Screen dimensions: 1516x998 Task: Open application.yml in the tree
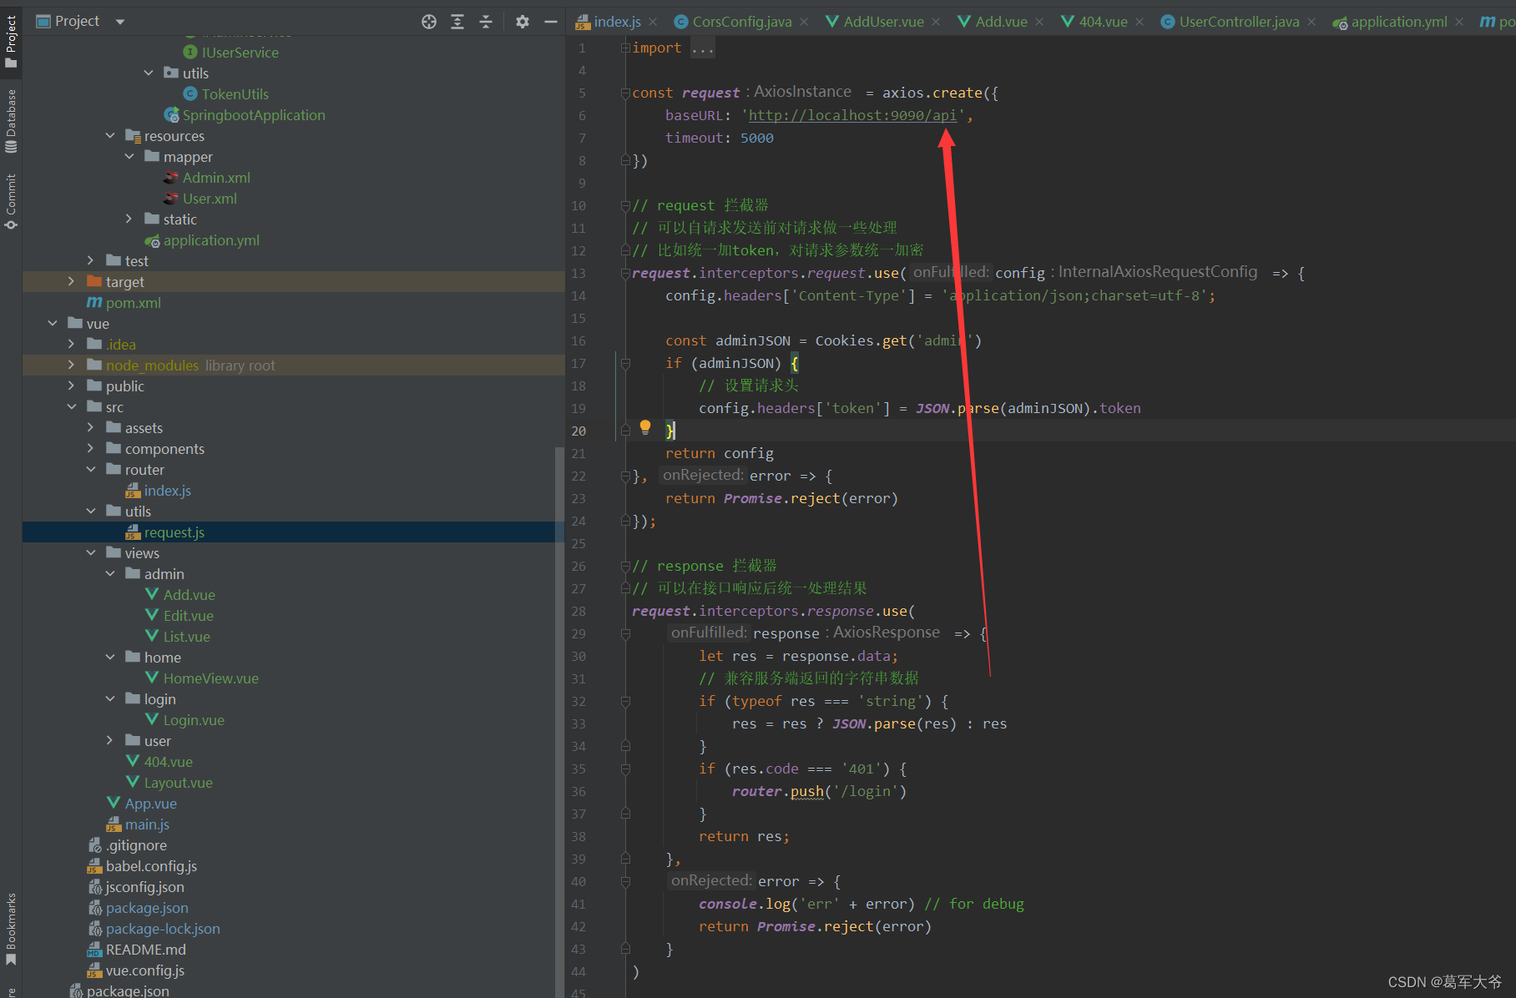coord(211,240)
